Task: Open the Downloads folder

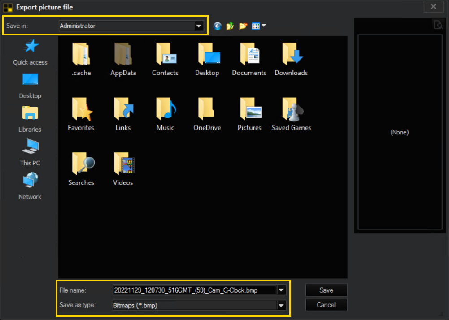Action: click(x=291, y=59)
